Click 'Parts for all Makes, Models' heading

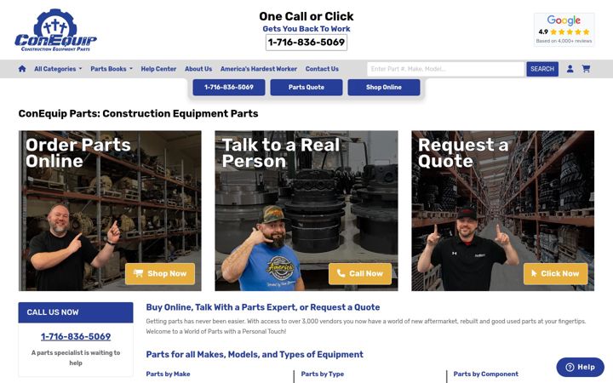(255, 354)
